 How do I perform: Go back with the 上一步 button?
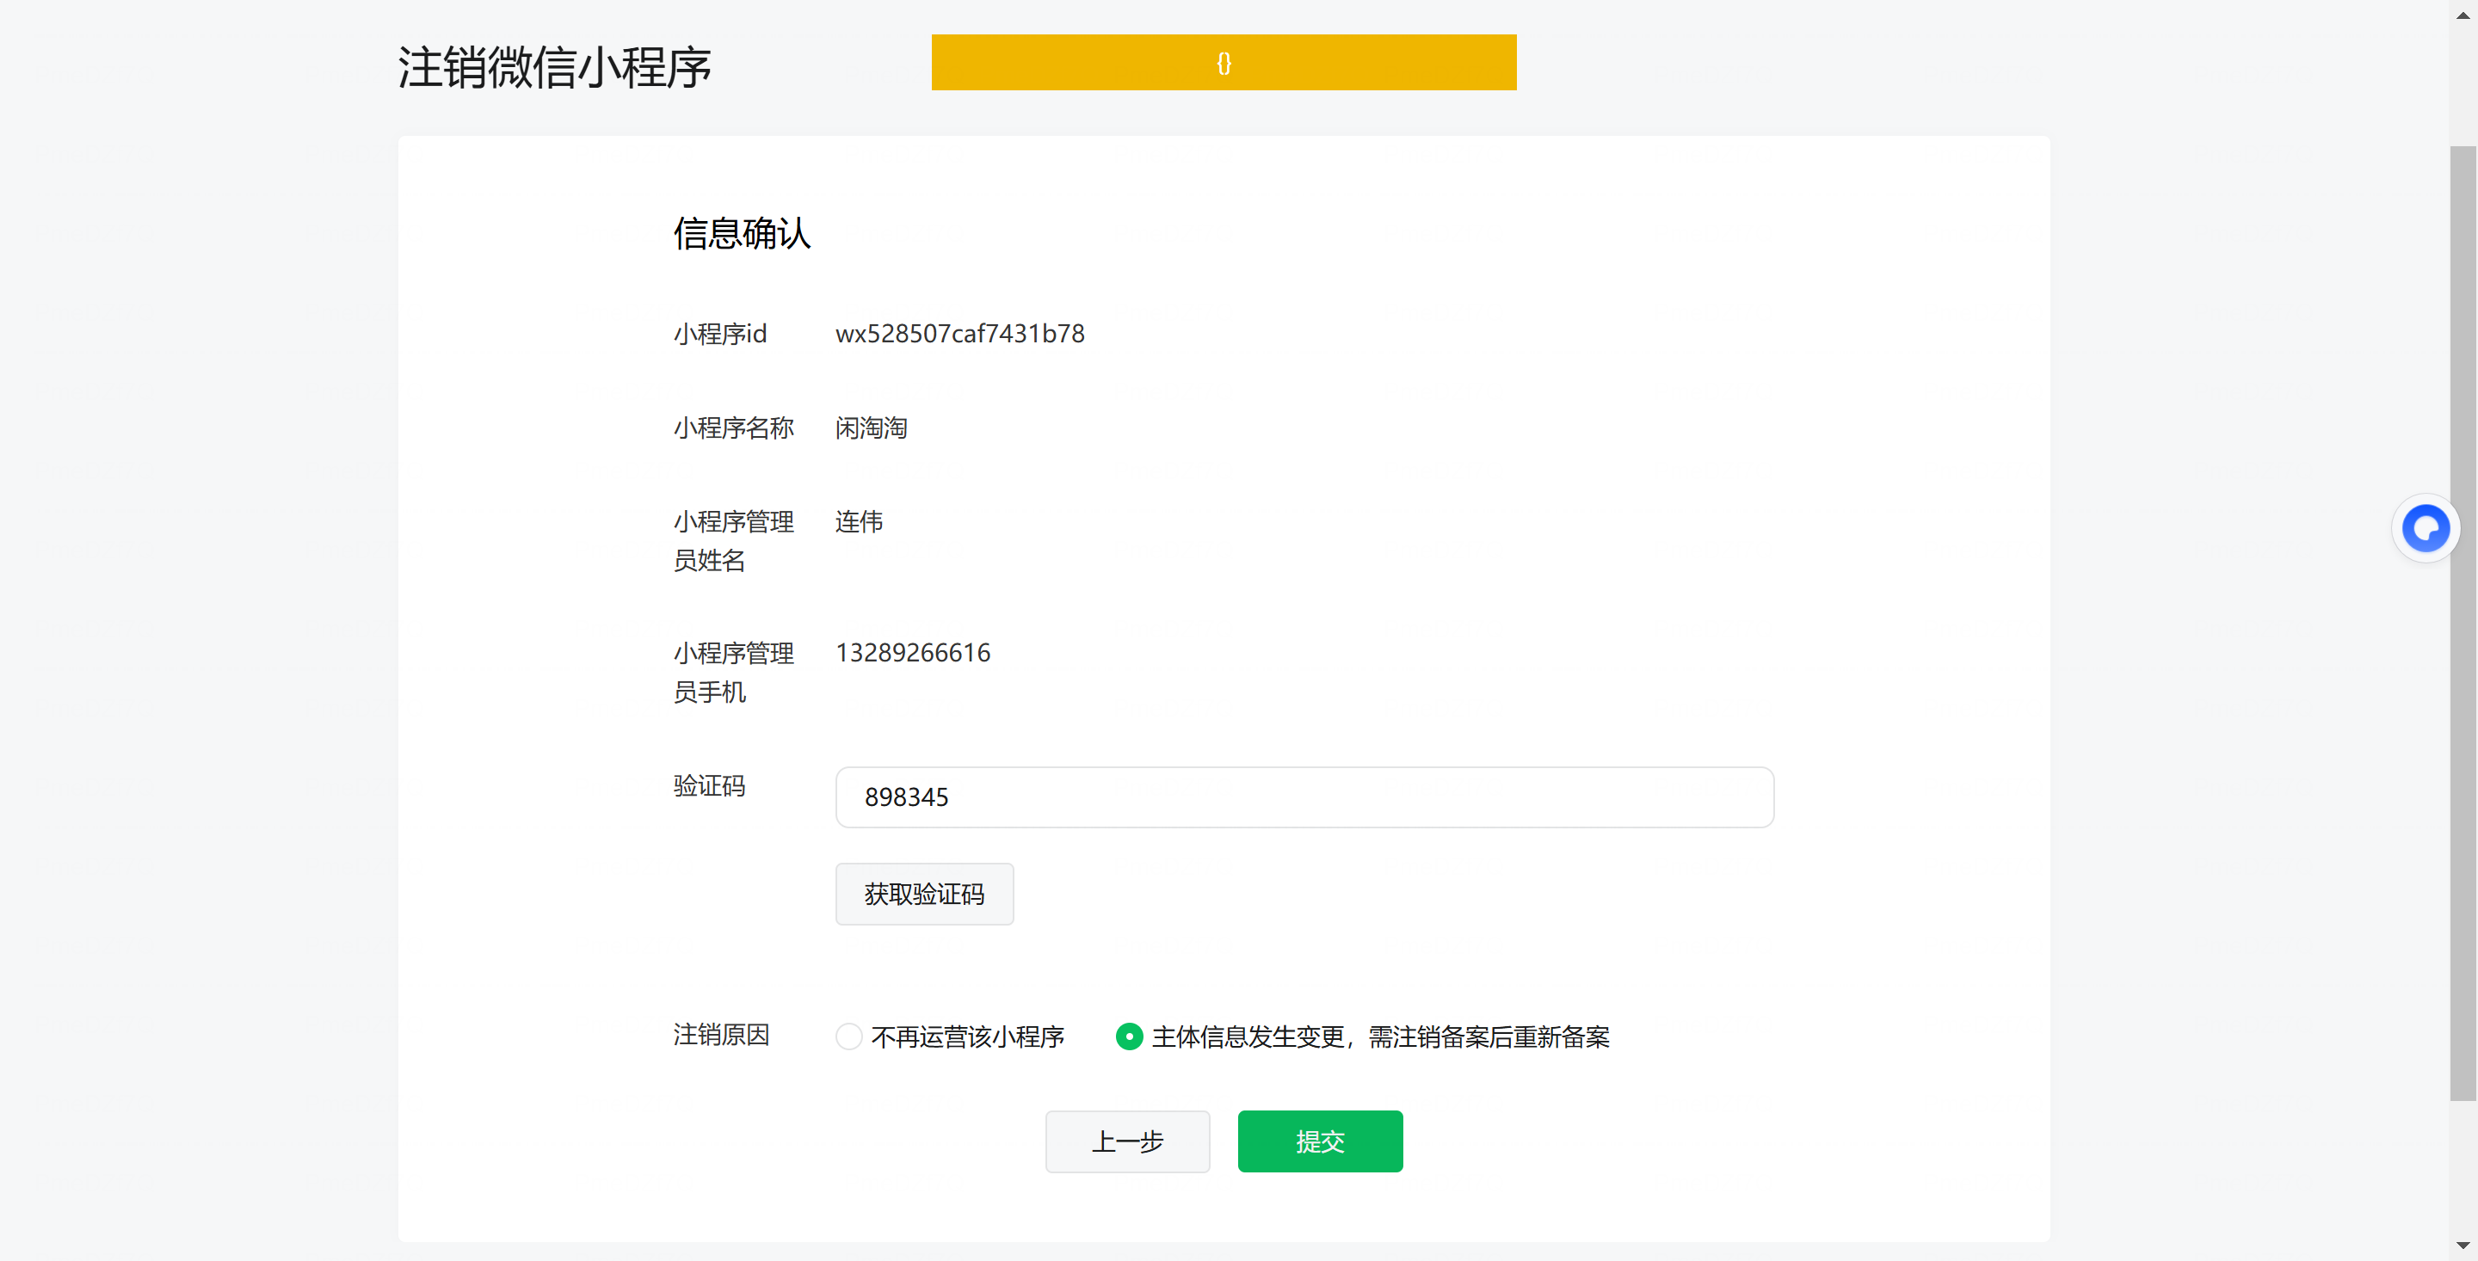pyautogui.click(x=1127, y=1141)
